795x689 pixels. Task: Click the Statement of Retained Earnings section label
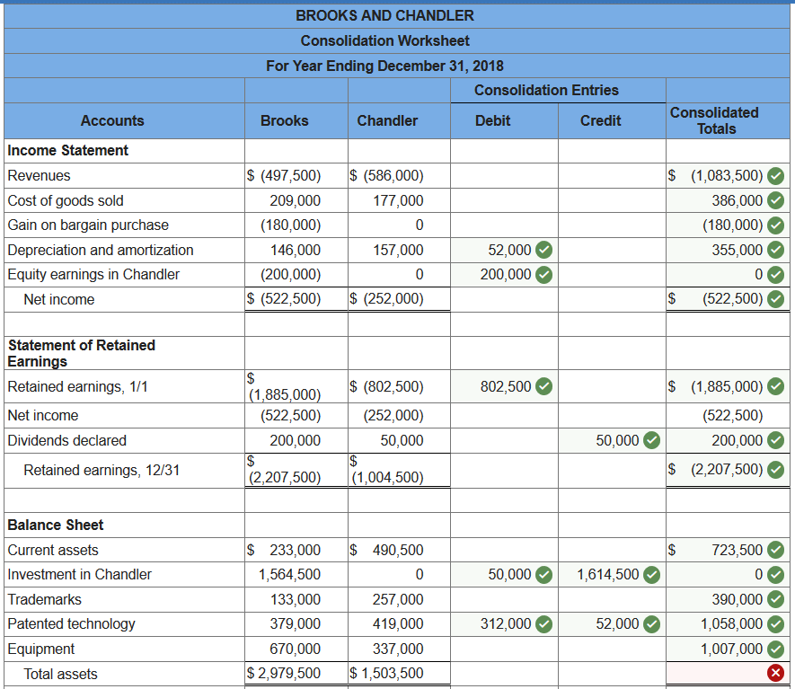pos(82,353)
